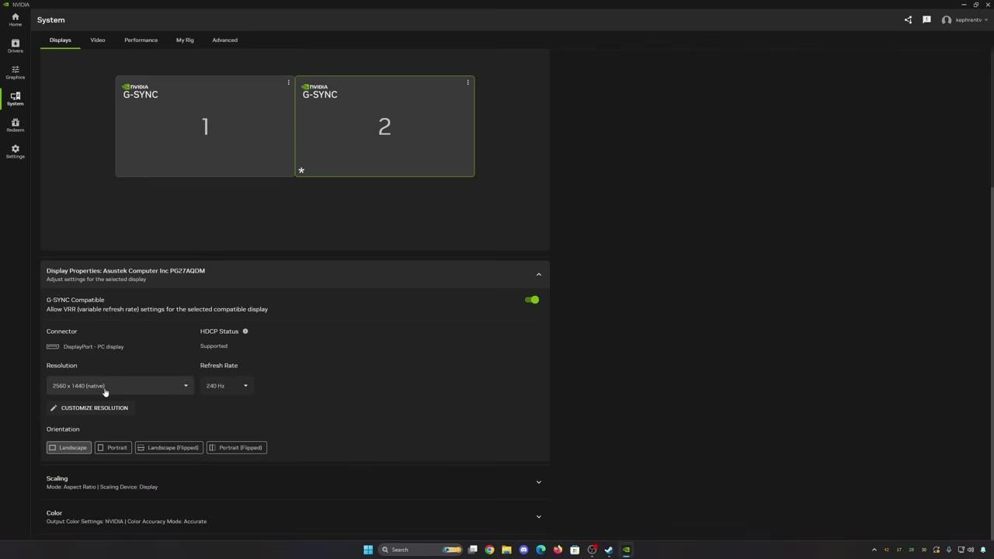The image size is (994, 559).
Task: Click the microphone tray icon
Action: pos(948,550)
